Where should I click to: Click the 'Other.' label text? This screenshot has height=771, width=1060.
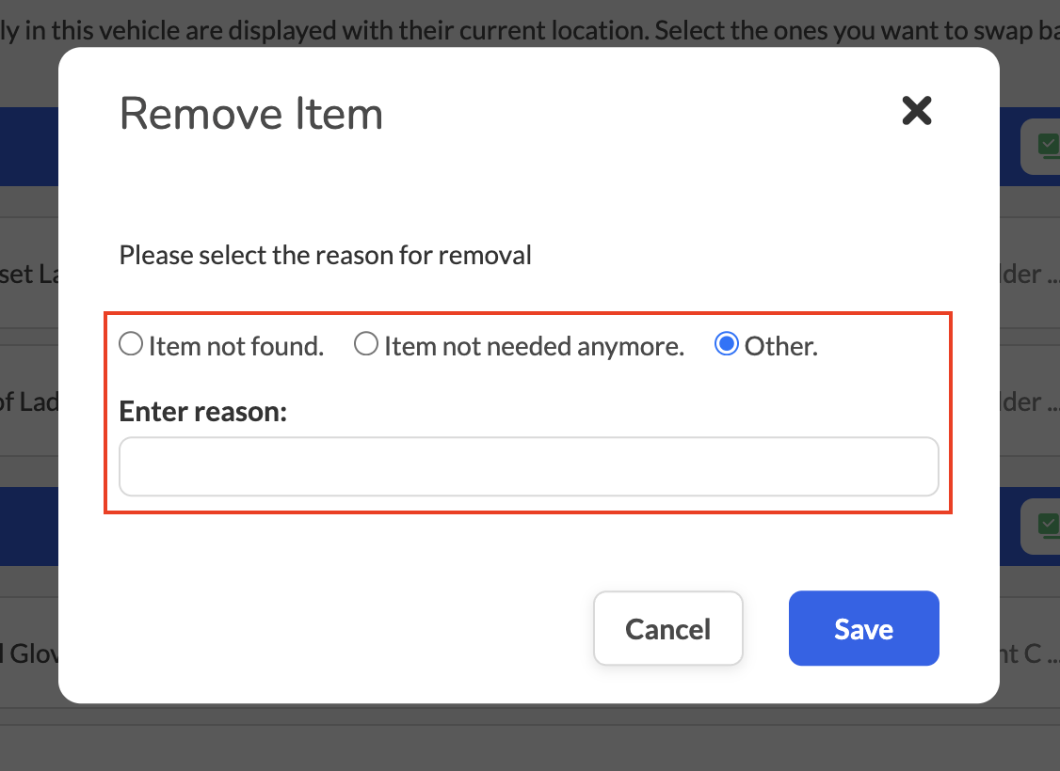point(780,346)
